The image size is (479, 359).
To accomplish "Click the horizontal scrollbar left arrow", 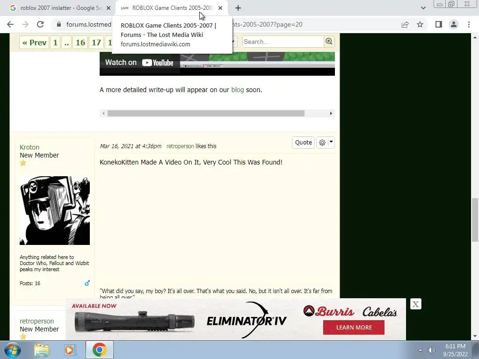I will coord(103,113).
